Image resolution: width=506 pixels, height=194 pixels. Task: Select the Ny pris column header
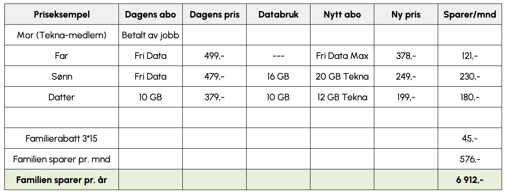(406, 15)
